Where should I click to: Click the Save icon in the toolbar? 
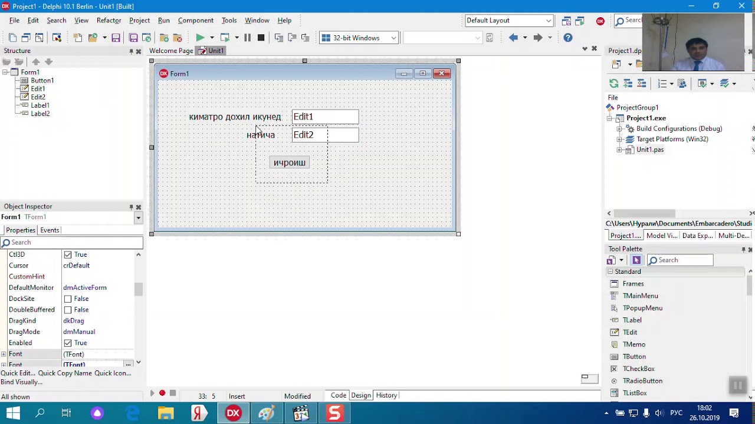116,38
